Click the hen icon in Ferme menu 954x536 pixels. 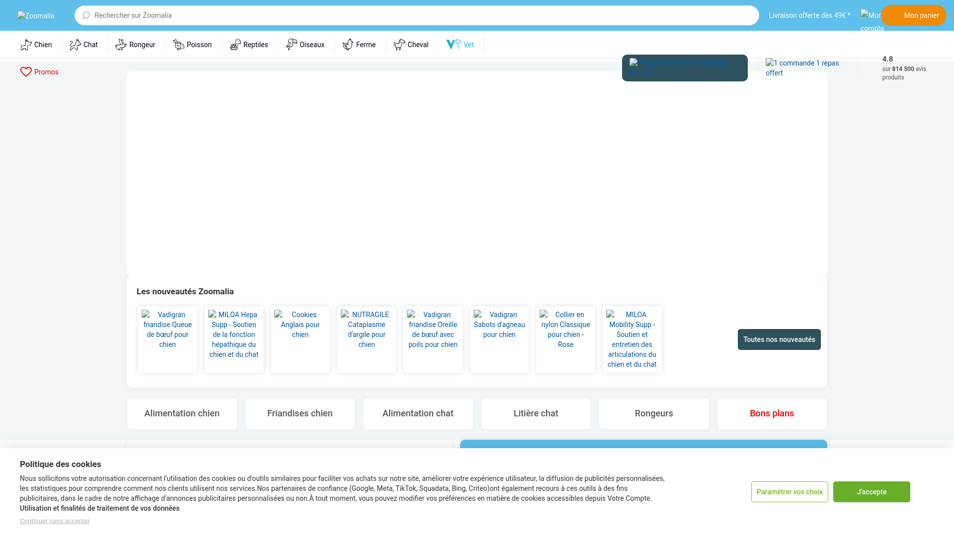348,45
